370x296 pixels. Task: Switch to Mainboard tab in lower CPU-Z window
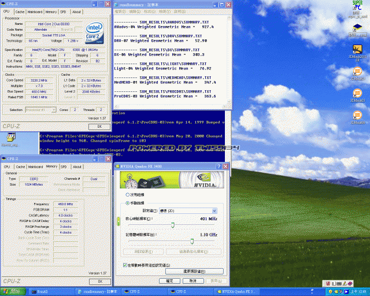[35, 166]
